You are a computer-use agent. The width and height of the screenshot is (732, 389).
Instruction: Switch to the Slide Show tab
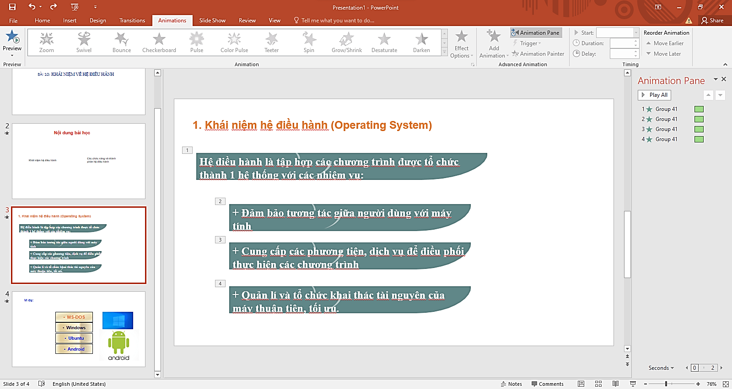click(212, 21)
